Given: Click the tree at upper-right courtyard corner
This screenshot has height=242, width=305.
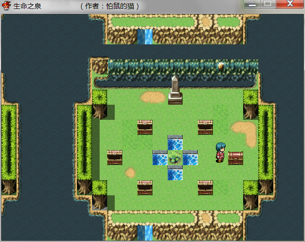Looking at the screenshot, I should pos(251,104).
